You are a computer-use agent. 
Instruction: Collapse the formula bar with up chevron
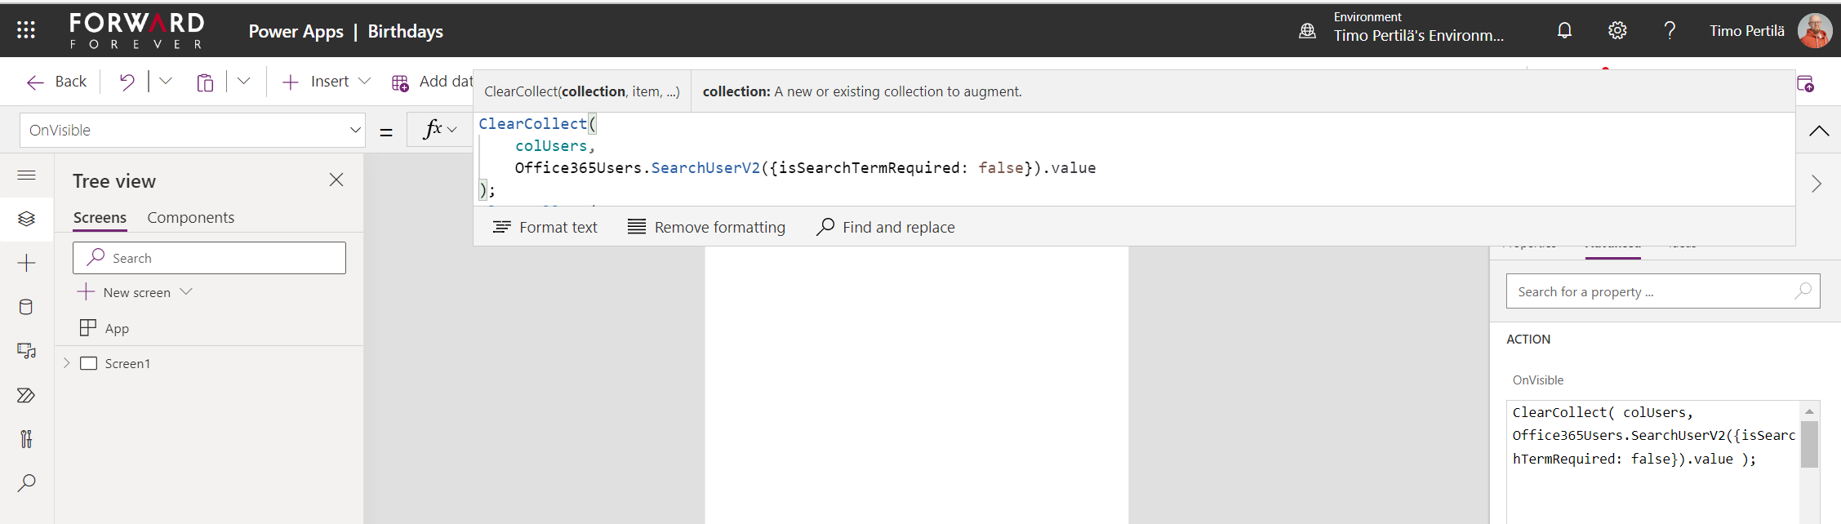(x=1819, y=131)
